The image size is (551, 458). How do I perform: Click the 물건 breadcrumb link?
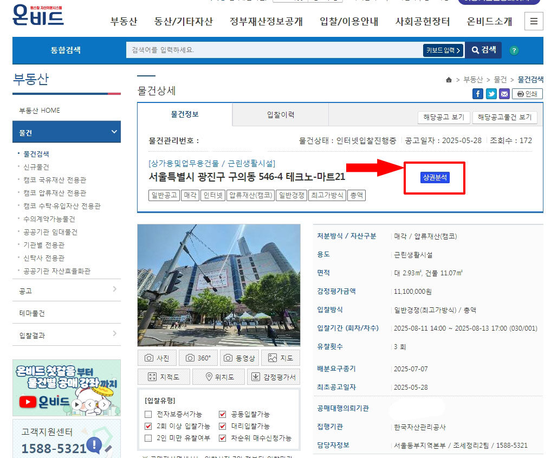501,80
